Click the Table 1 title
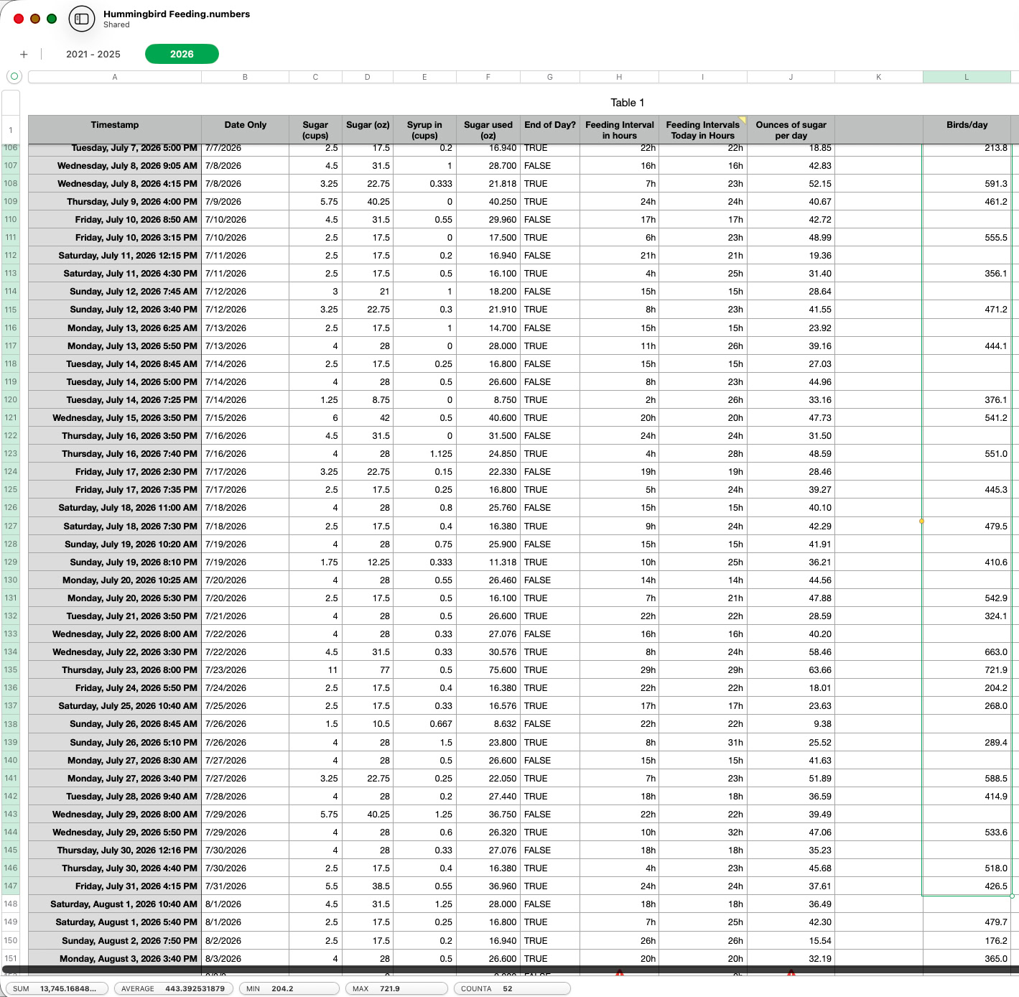Image resolution: width=1019 pixels, height=997 pixels. [x=628, y=103]
